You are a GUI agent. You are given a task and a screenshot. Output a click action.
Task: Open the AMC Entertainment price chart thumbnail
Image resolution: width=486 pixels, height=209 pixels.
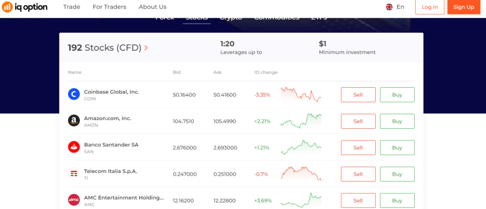point(301,200)
